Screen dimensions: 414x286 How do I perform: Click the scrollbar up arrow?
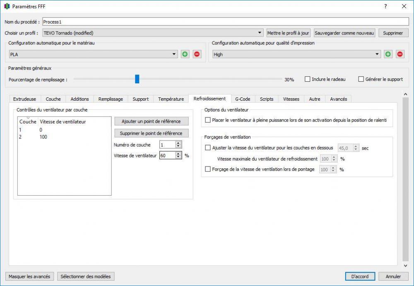[405, 94]
